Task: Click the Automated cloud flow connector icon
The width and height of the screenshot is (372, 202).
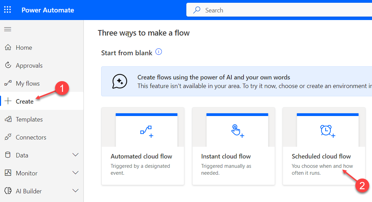Action: 147,132
